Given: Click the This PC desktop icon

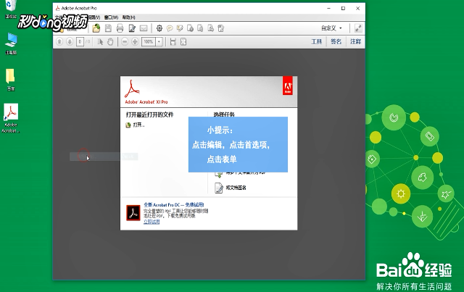Looking at the screenshot, I should pyautogui.click(x=11, y=43).
